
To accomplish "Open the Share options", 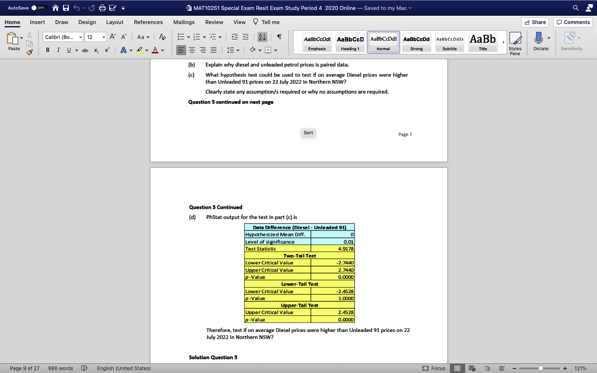I will (535, 22).
